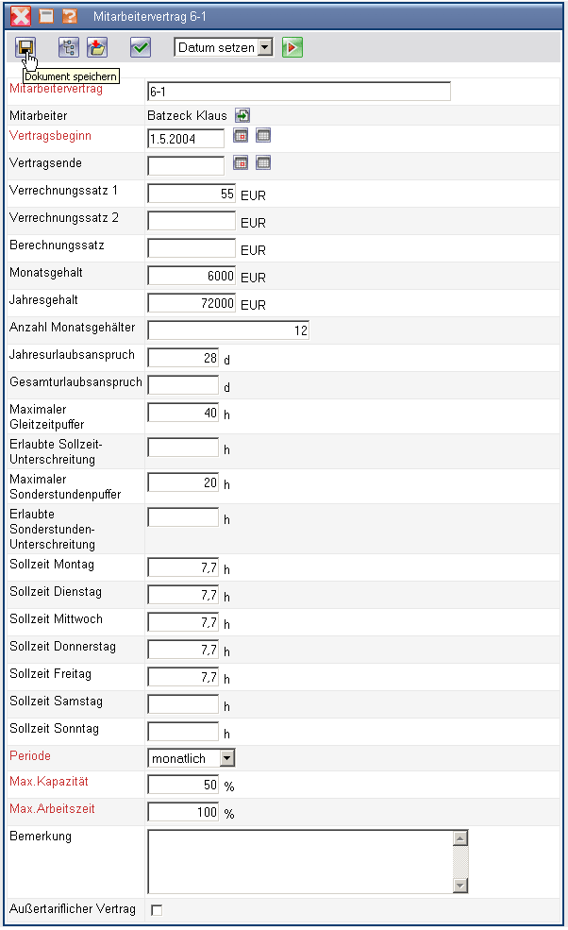Click the Bemerkung scrollbar down arrow
The image size is (568, 930).
click(x=460, y=886)
